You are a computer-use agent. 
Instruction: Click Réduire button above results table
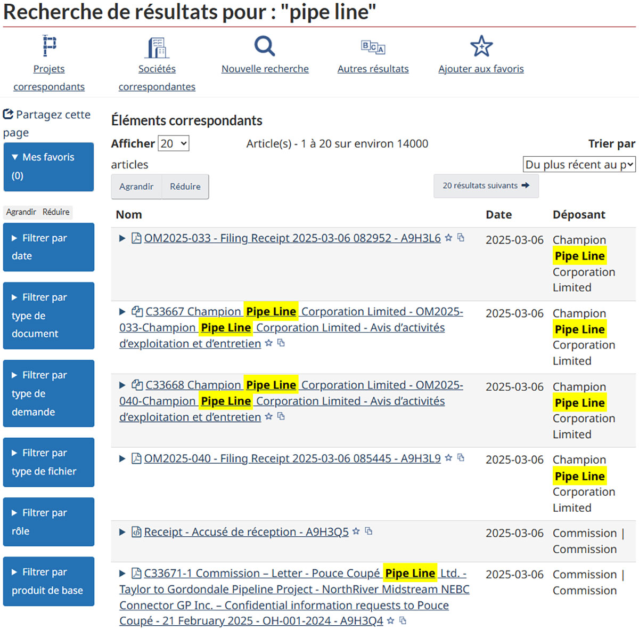pyautogui.click(x=185, y=187)
